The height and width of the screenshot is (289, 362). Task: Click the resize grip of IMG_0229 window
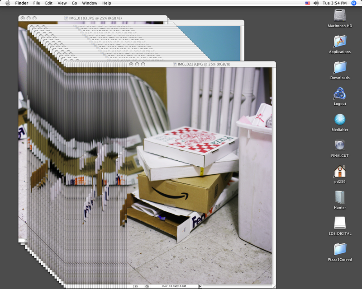point(274,286)
